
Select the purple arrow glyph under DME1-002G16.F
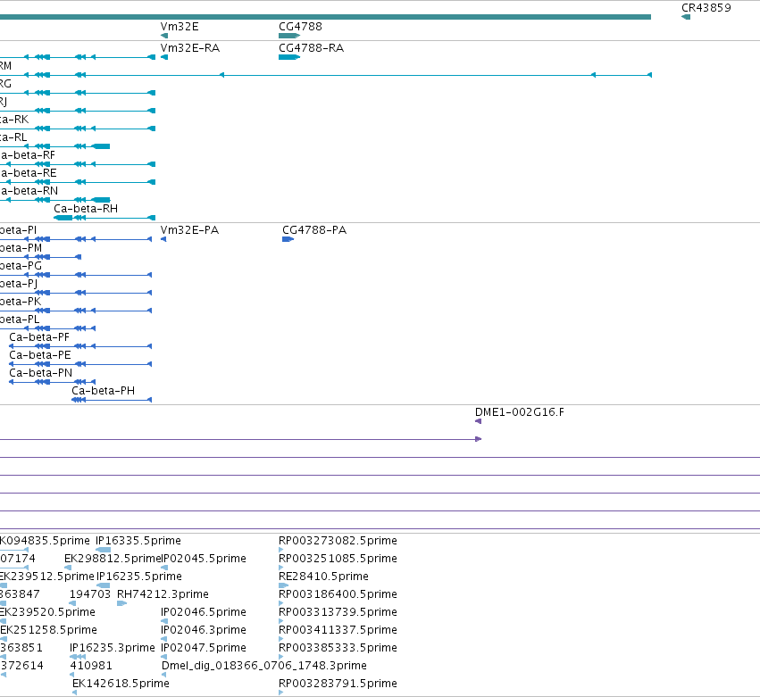coord(479,421)
